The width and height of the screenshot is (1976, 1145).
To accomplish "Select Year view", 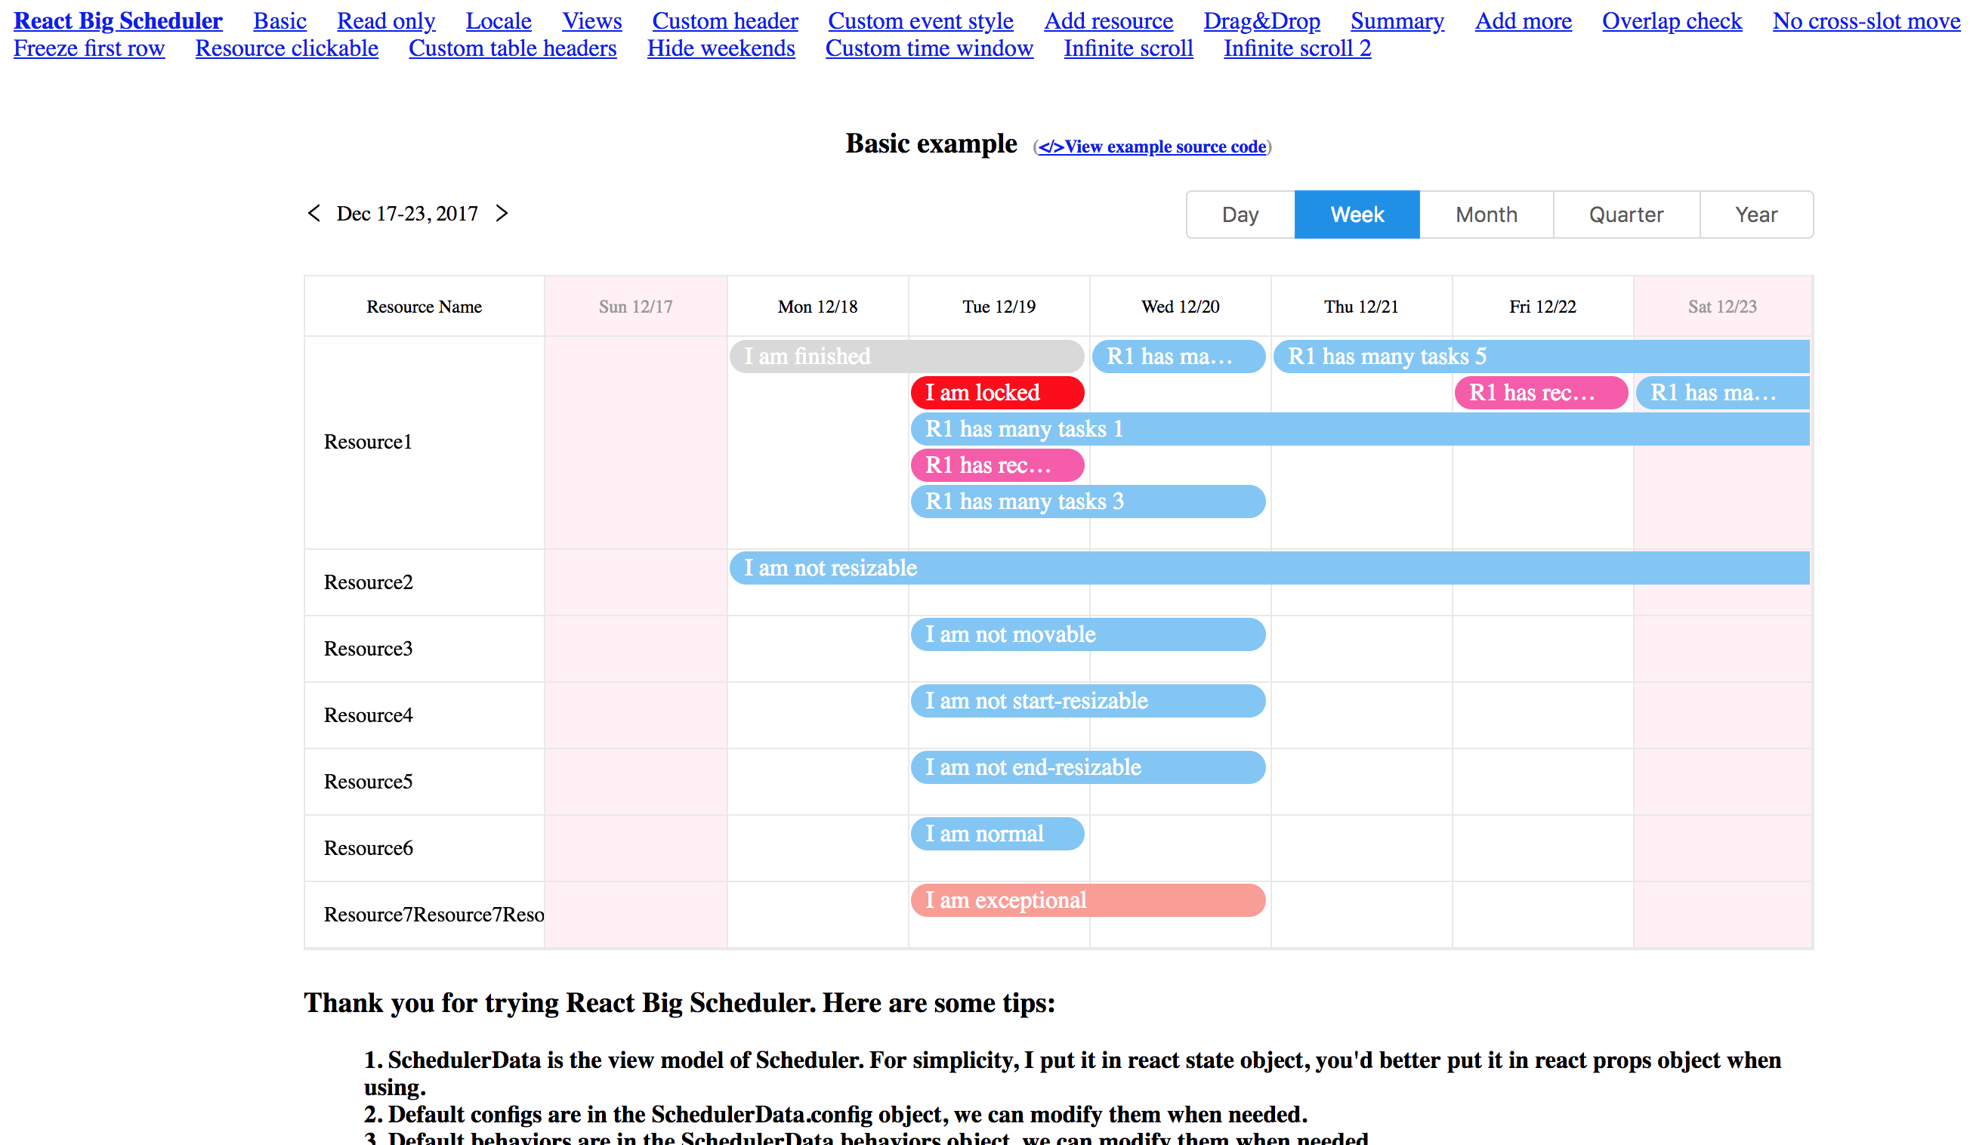I will coord(1755,214).
